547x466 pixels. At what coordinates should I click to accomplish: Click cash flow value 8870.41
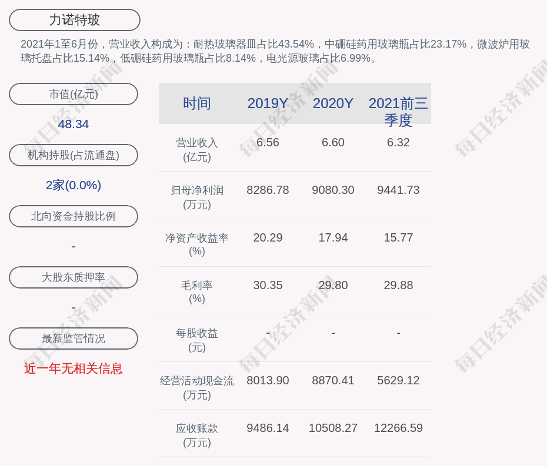(x=333, y=380)
